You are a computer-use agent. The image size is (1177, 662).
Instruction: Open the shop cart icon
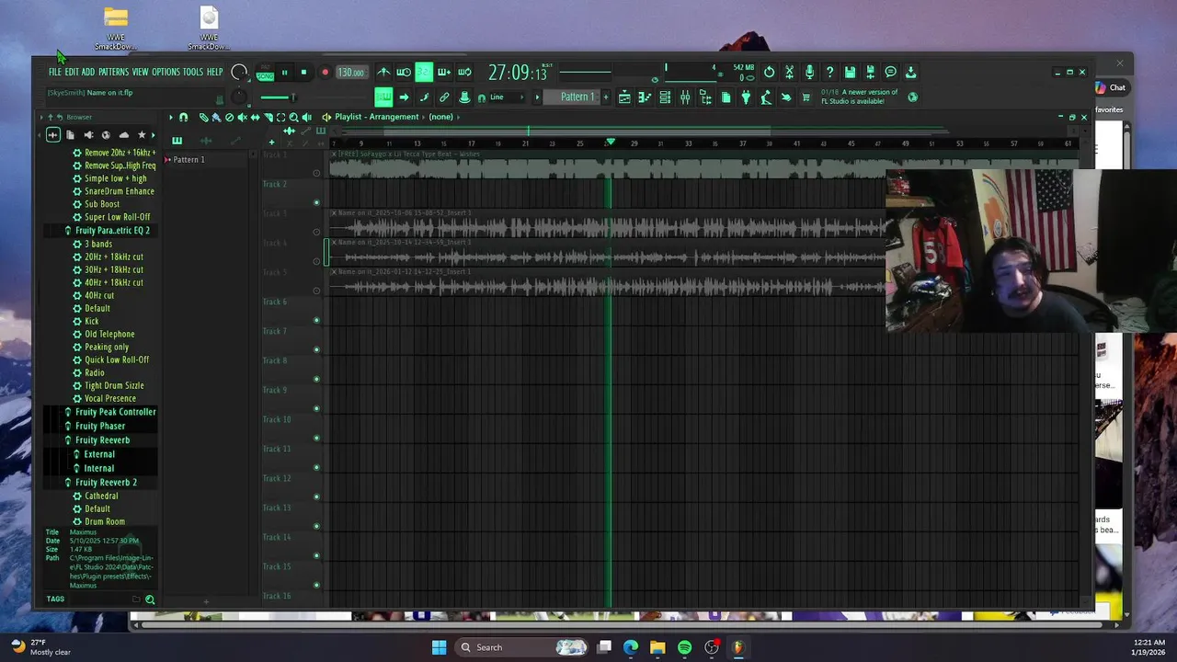tap(806, 97)
